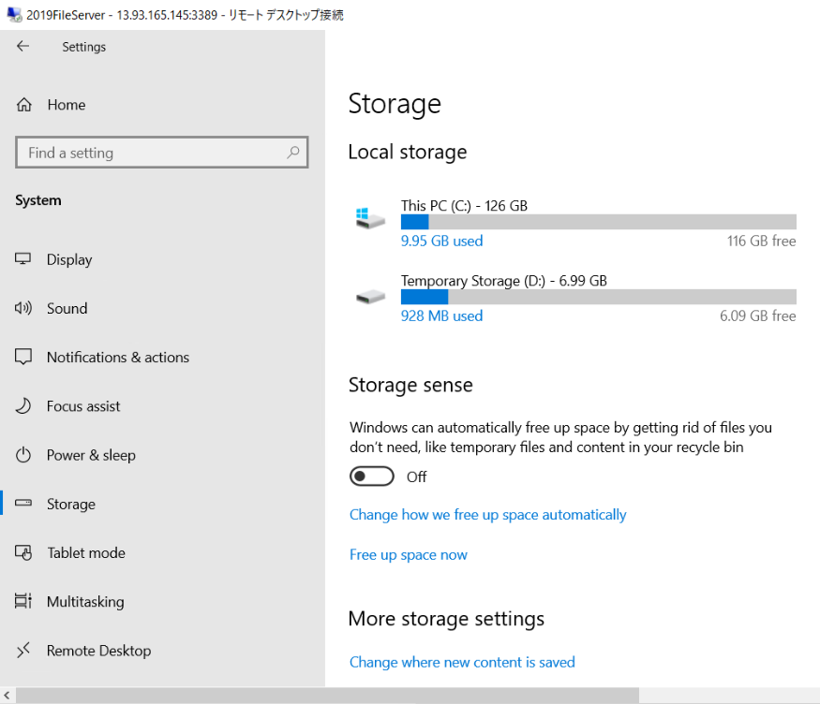Turn on the Storage sense toggle

(371, 477)
